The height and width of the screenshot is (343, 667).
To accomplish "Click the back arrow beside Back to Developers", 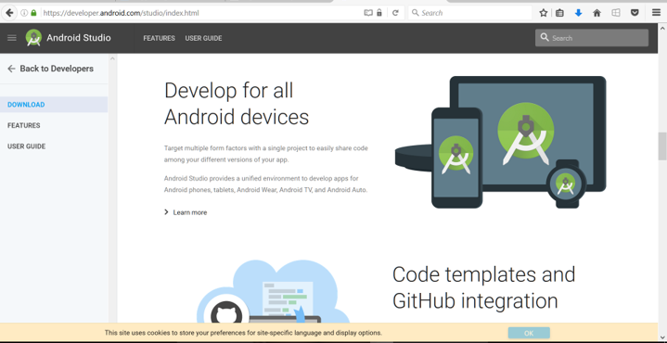I will [x=11, y=69].
